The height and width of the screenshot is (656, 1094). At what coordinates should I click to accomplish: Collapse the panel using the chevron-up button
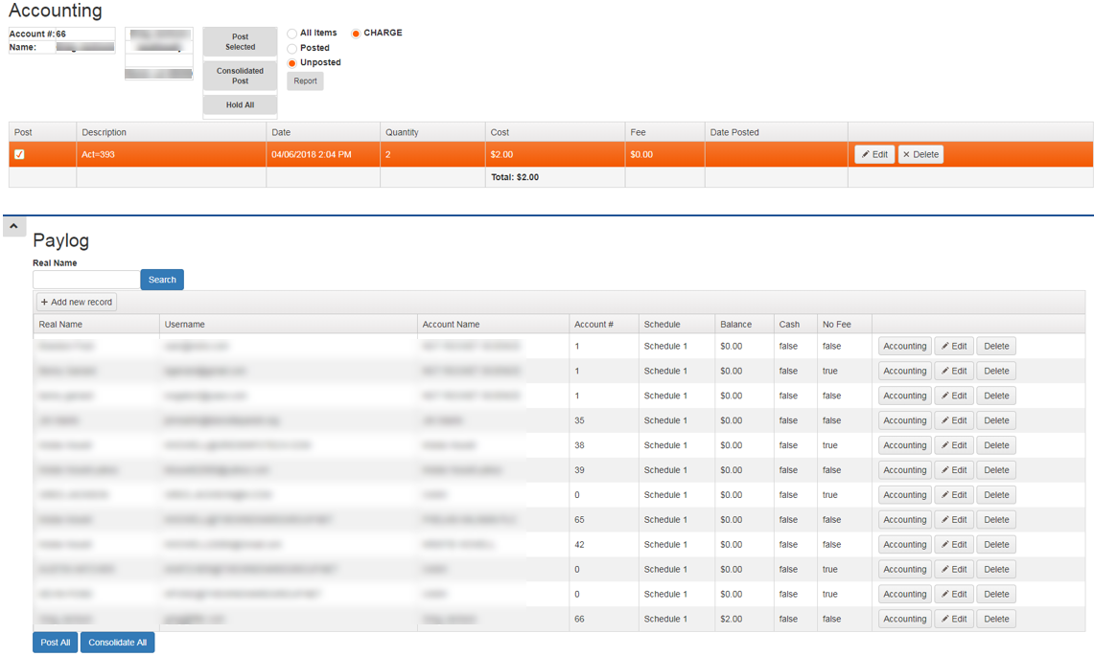(x=14, y=226)
